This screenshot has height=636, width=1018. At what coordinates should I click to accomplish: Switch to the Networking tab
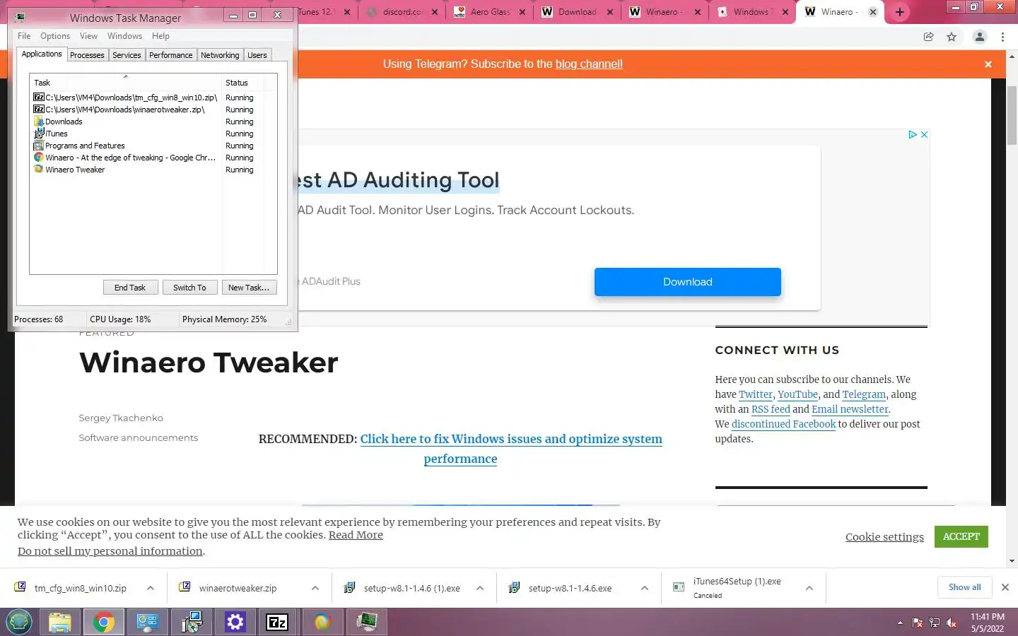220,55
